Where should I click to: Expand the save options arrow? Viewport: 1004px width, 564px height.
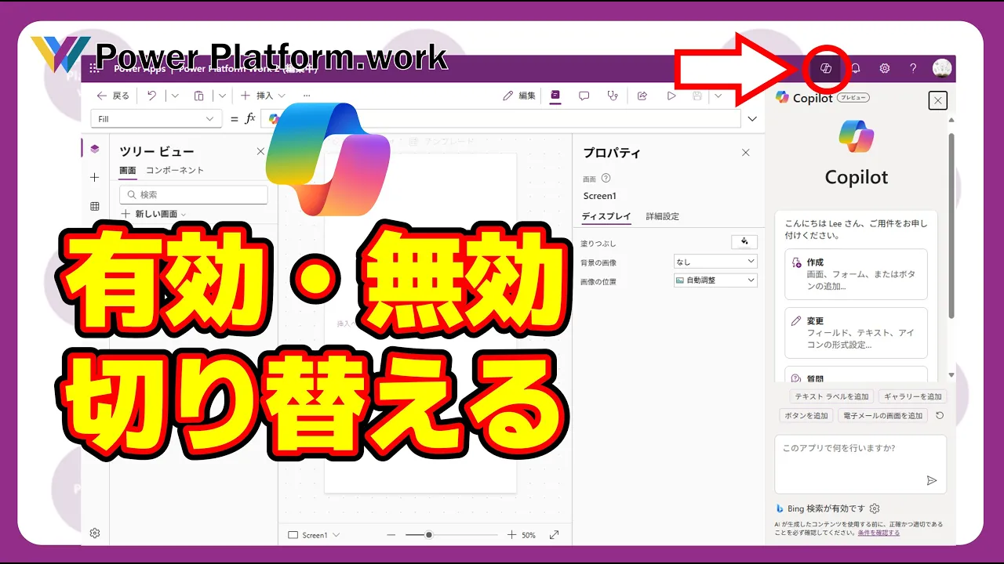coord(718,96)
